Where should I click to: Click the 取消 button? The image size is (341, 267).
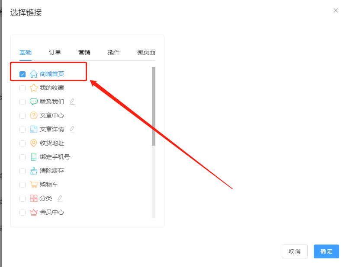(295, 251)
